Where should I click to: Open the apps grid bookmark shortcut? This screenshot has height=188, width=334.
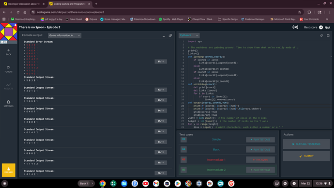4,19
